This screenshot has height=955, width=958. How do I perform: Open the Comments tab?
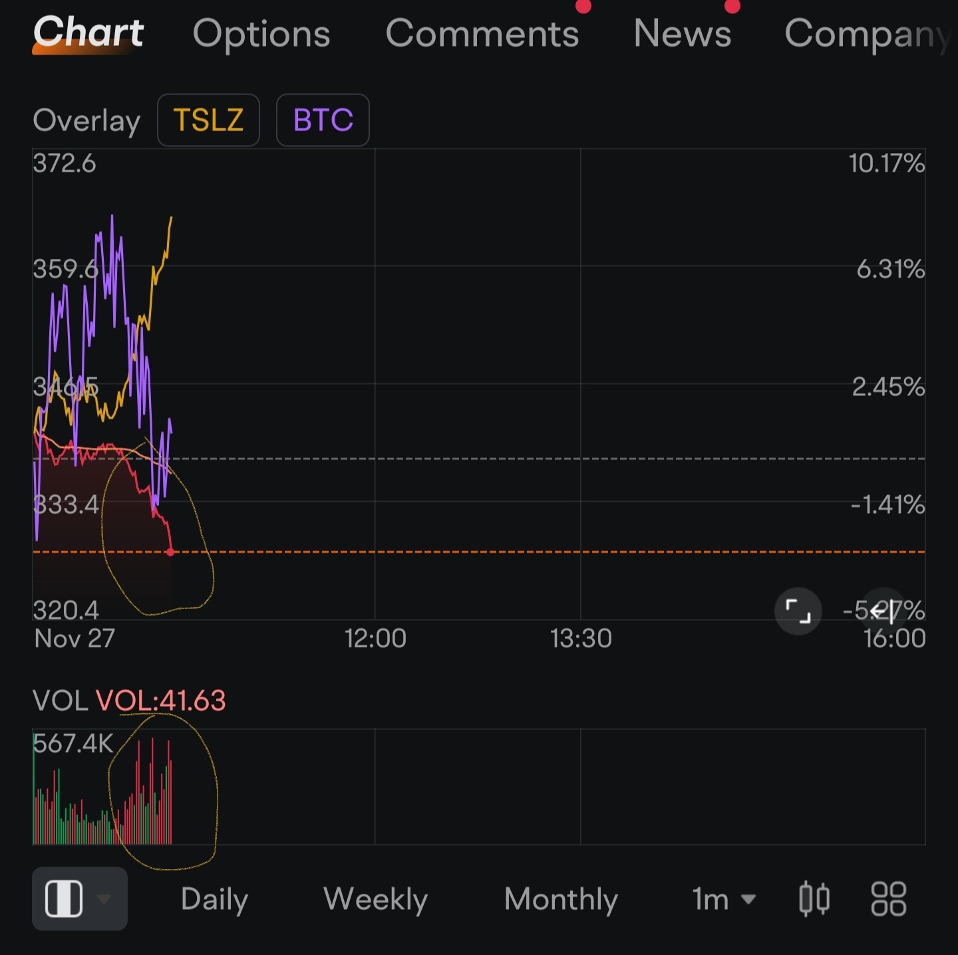(x=482, y=33)
